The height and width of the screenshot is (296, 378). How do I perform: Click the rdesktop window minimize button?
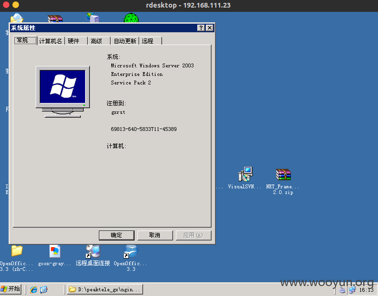pos(16,5)
